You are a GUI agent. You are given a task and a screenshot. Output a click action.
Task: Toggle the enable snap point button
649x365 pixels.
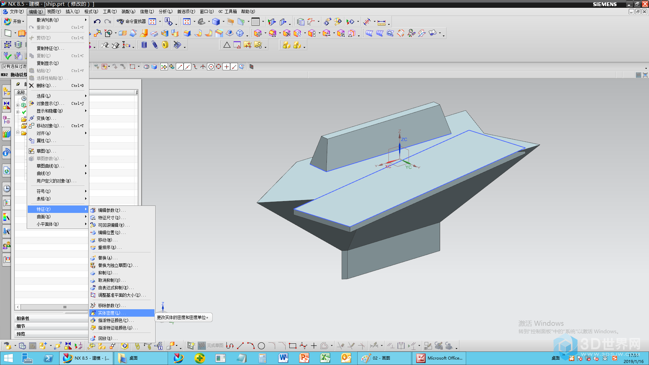164,67
